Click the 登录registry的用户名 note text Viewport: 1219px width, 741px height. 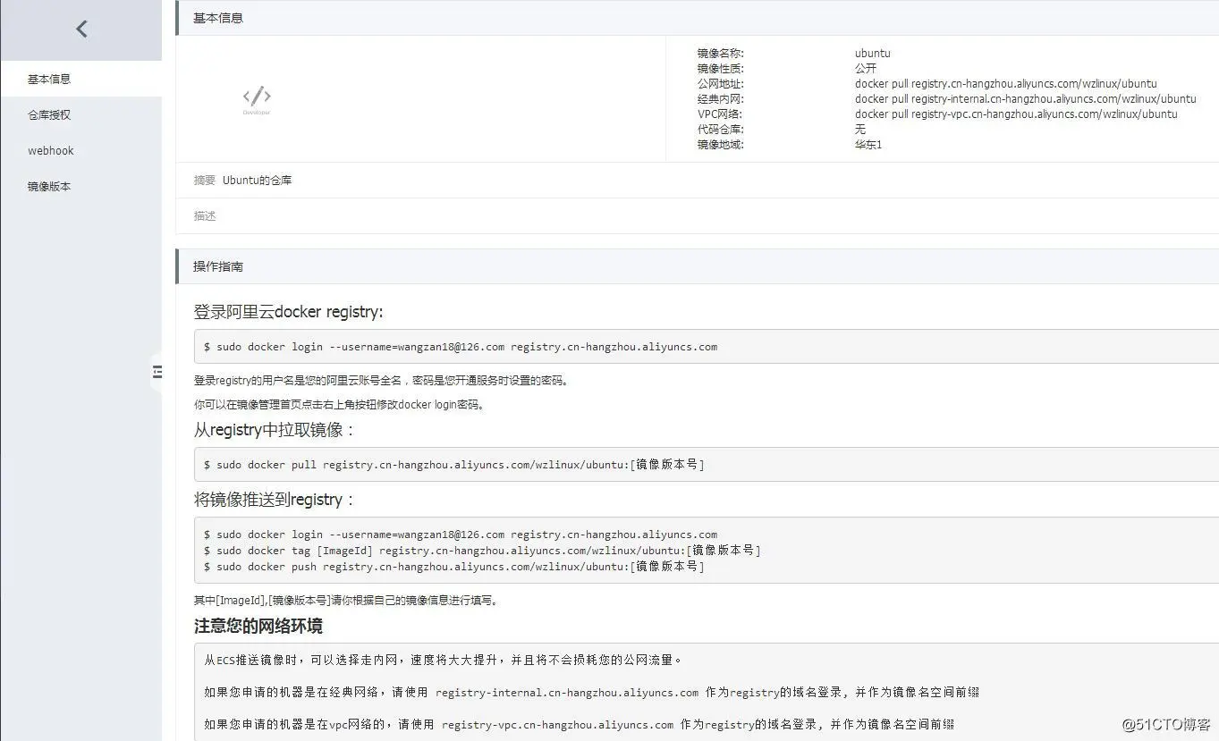382,381
